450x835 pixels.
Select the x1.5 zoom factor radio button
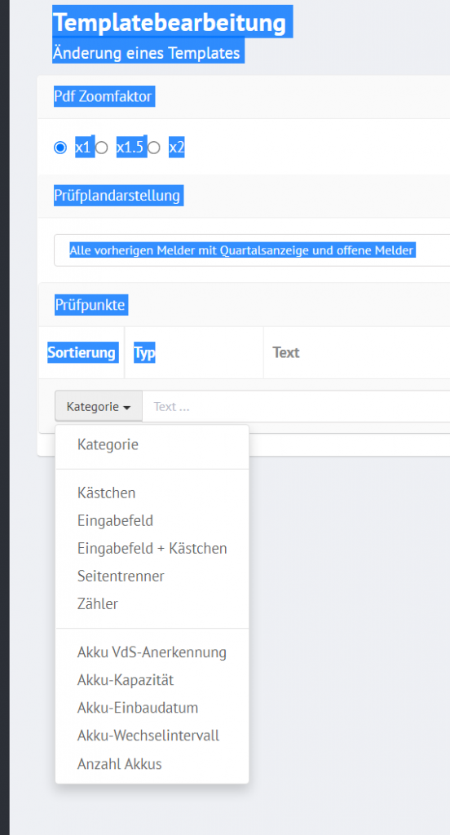pos(102,148)
